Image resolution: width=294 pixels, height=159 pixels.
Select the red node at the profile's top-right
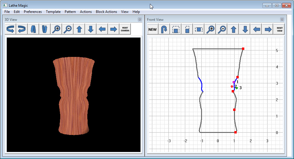tap(243, 48)
